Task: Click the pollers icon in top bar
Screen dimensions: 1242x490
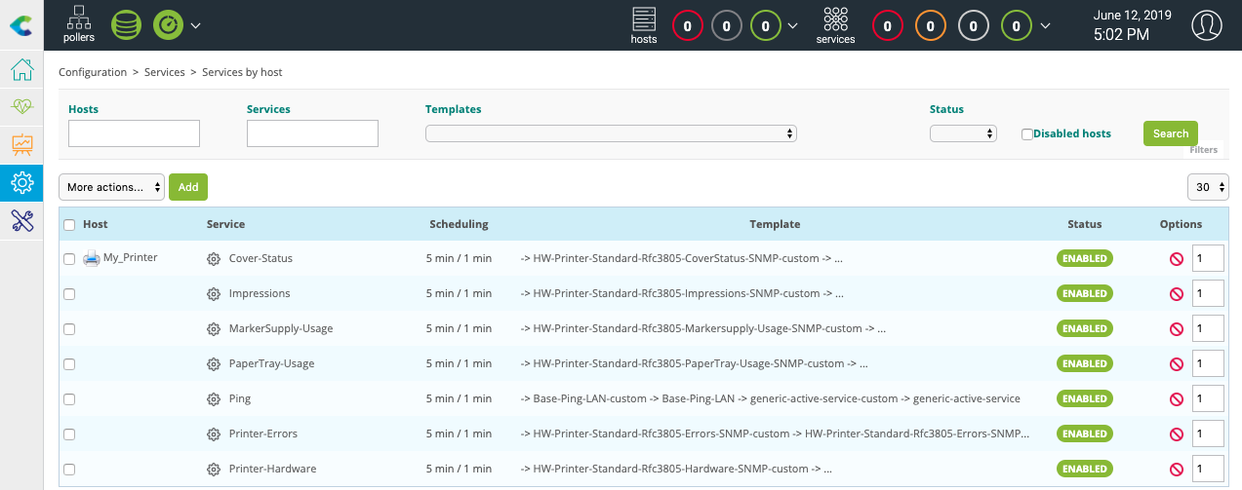Action: coord(79,24)
